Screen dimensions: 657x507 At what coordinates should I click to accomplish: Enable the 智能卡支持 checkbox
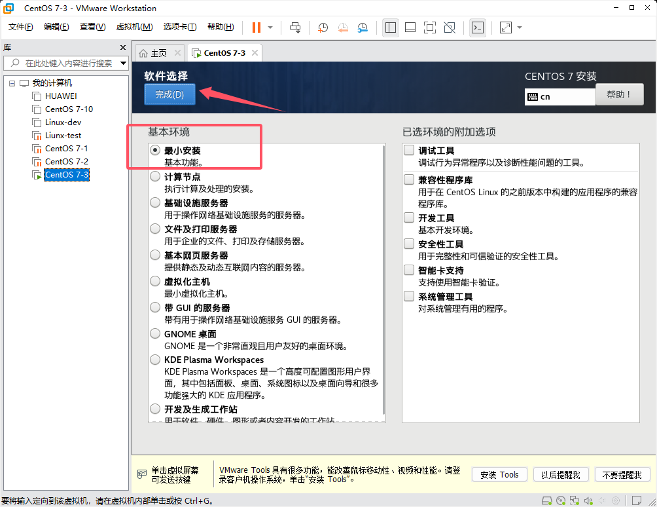pos(409,270)
